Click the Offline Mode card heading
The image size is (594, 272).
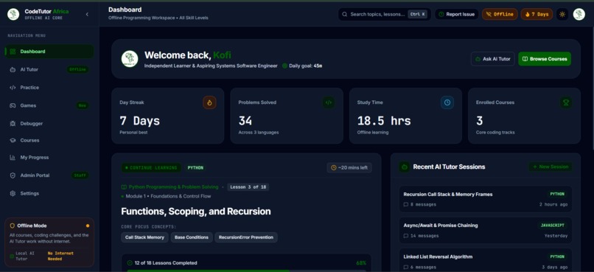(x=32, y=226)
